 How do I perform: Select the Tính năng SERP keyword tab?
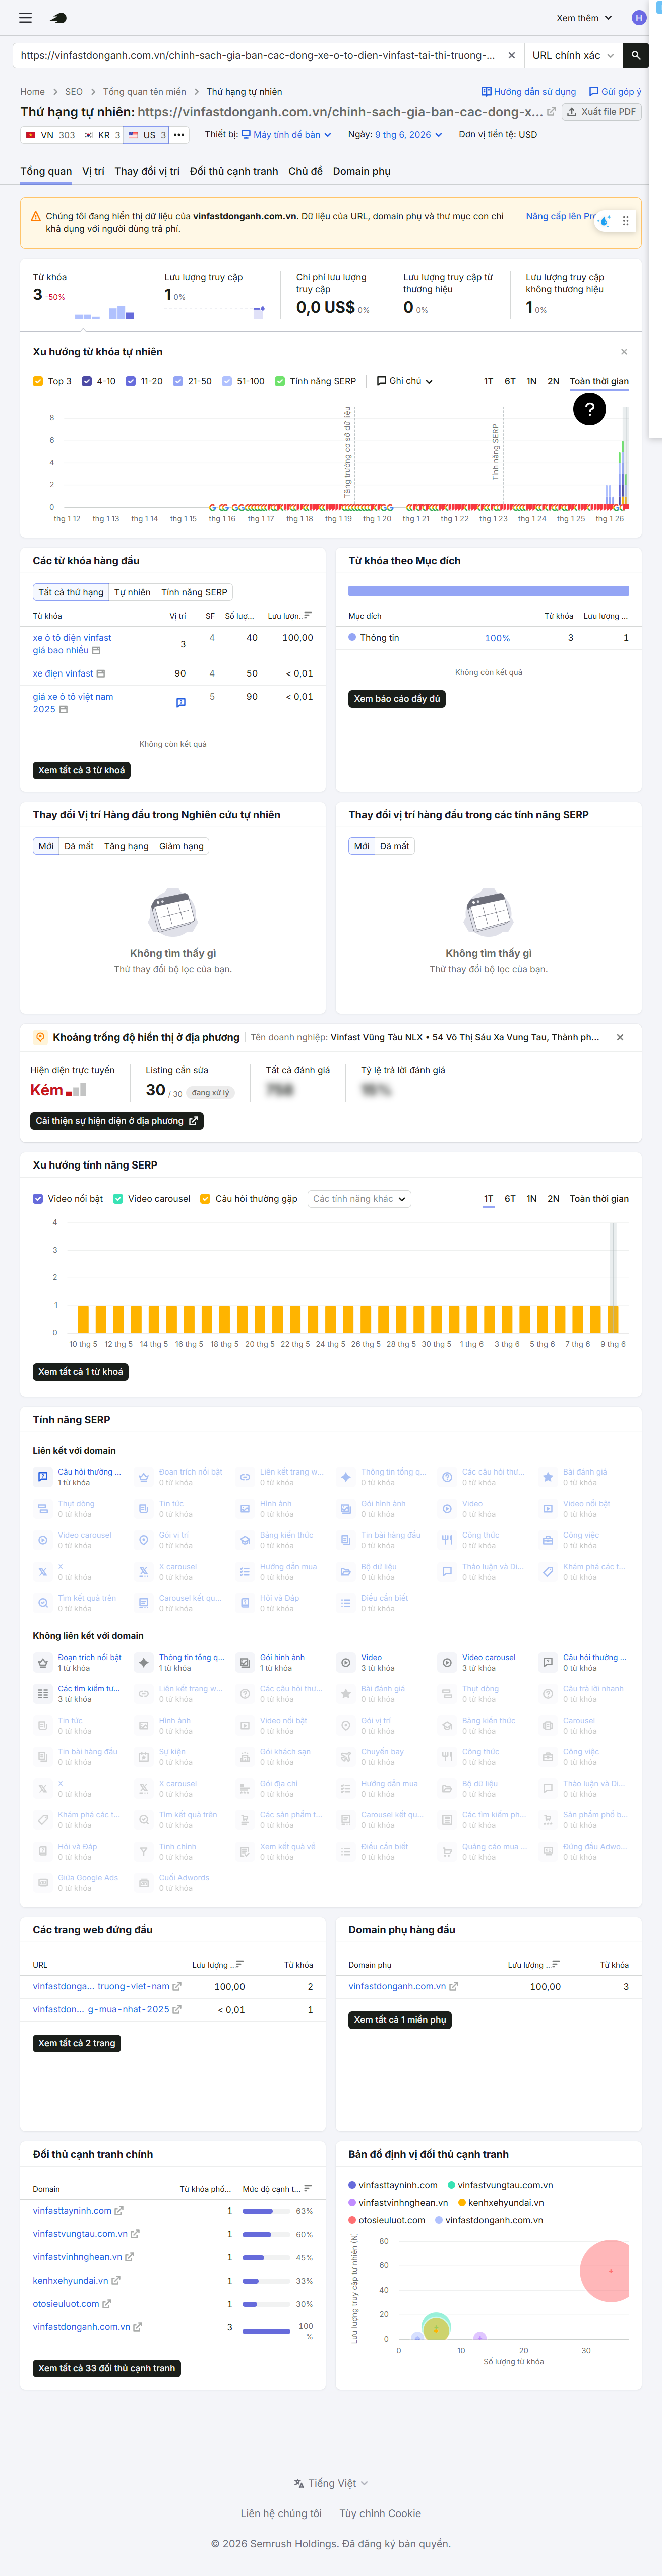pyautogui.click(x=194, y=592)
